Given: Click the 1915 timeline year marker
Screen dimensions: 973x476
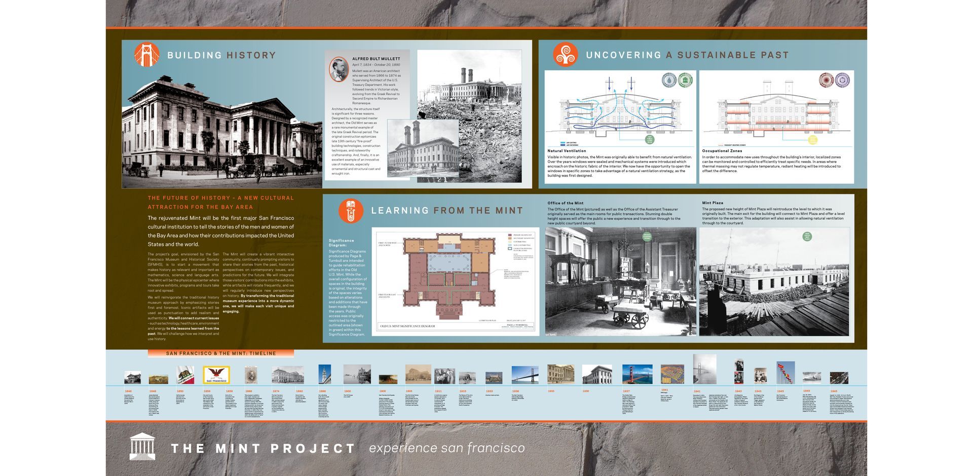Looking at the screenshot, I should (x=463, y=391).
